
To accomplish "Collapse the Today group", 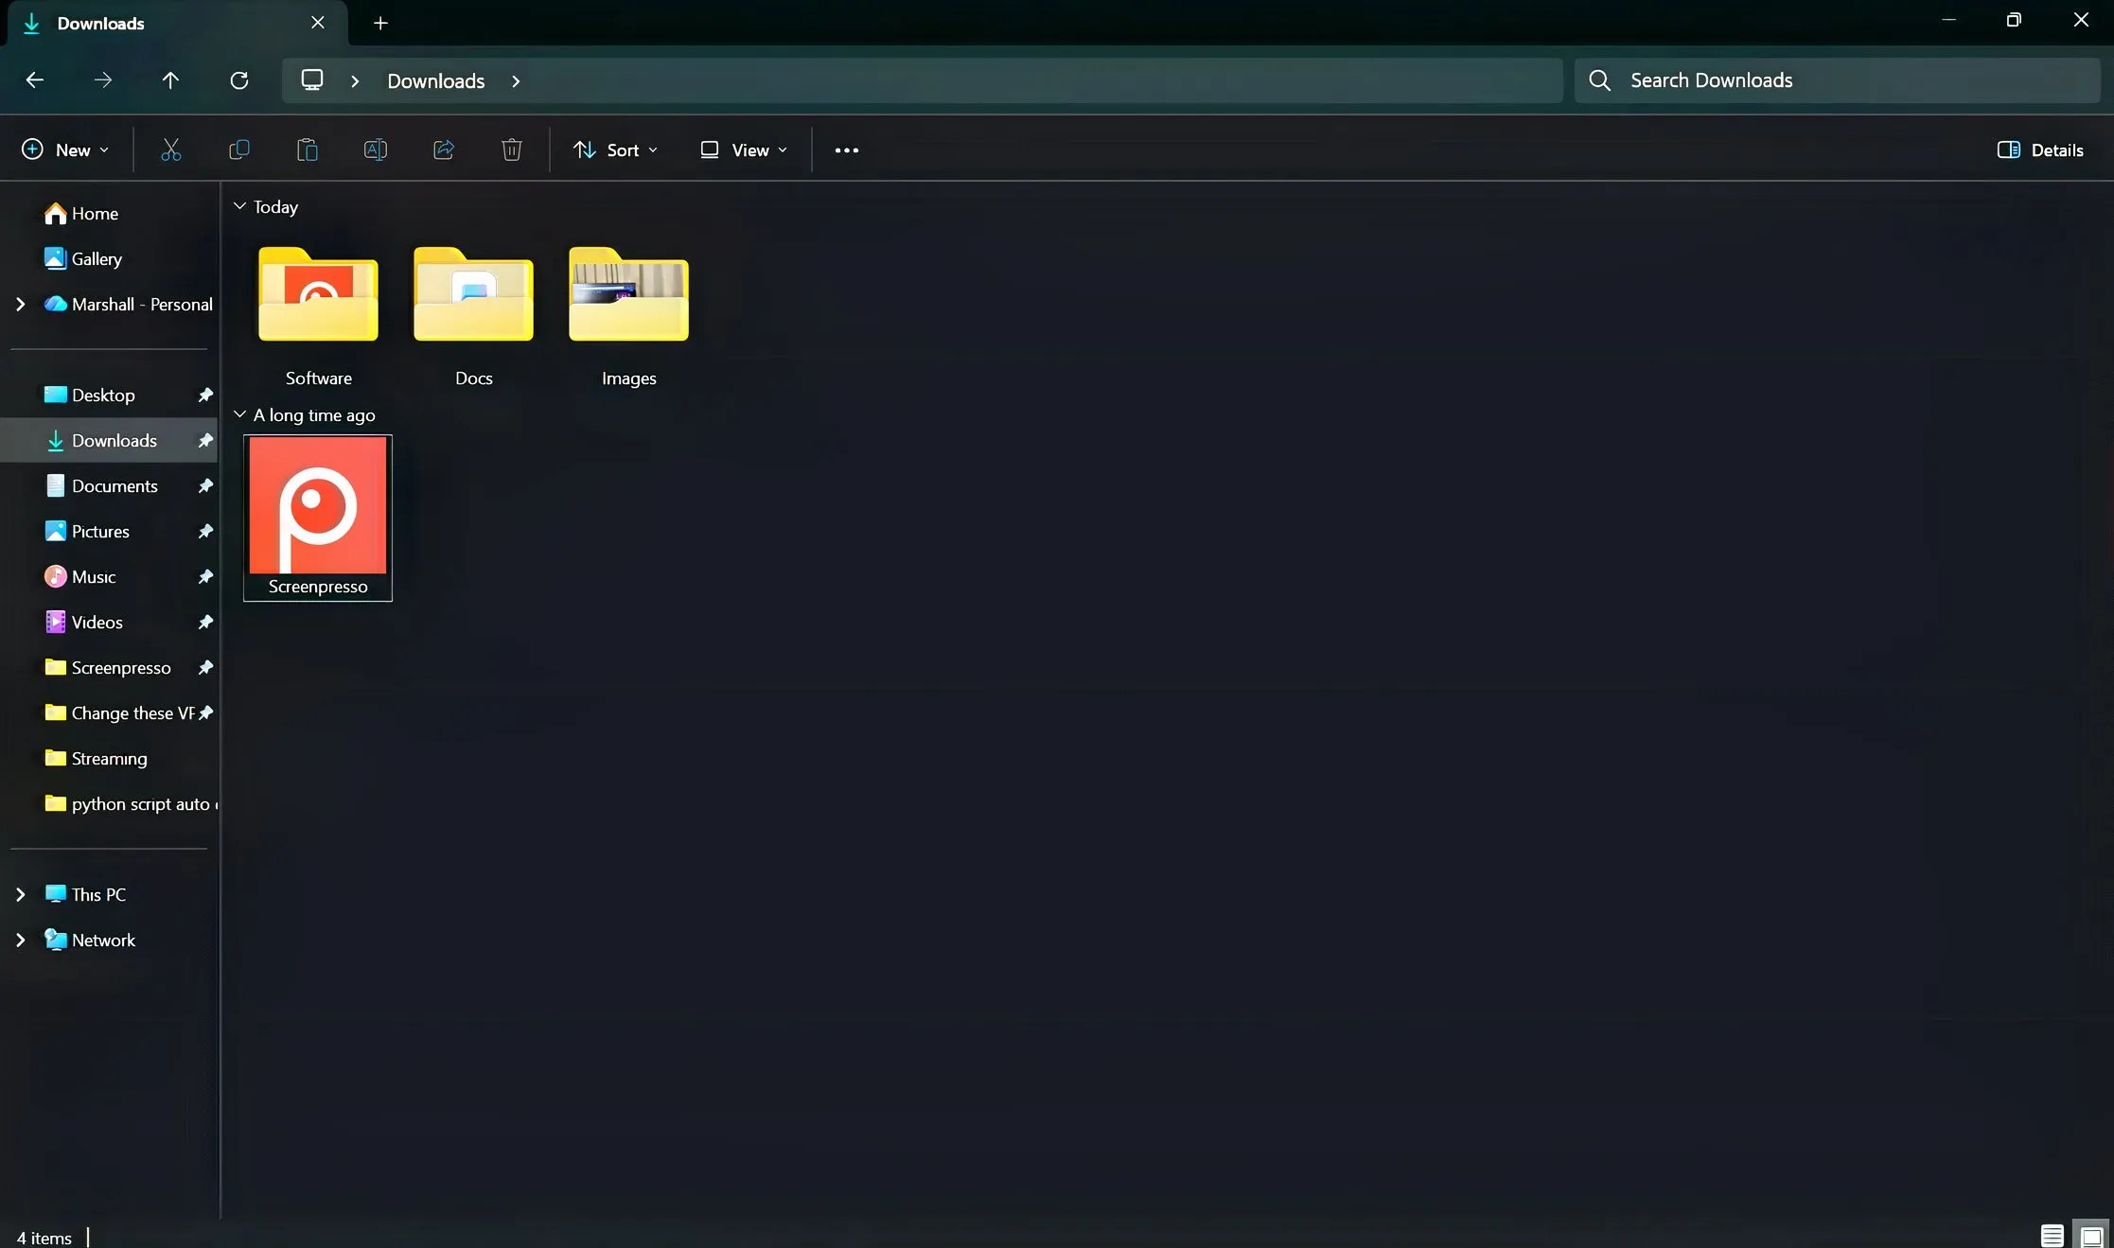I will (x=239, y=207).
